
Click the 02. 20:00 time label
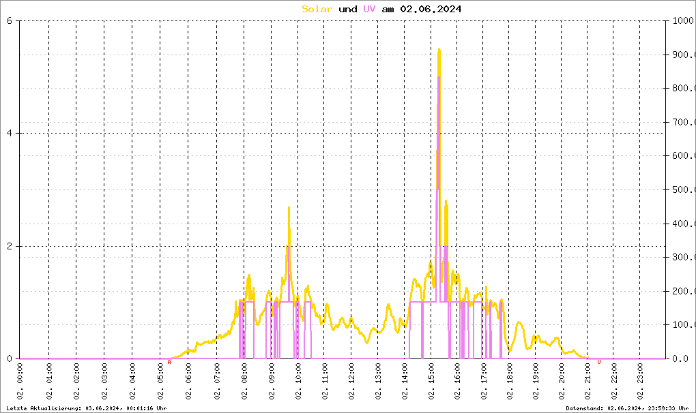562,382
